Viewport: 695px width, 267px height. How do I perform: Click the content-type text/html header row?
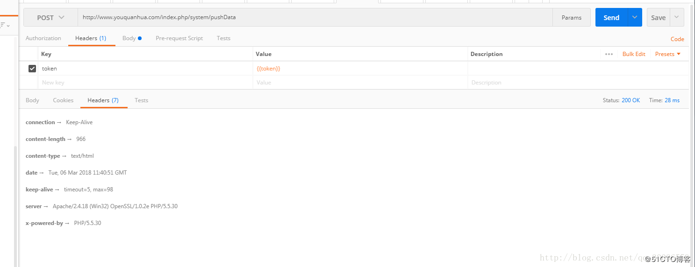coord(60,156)
